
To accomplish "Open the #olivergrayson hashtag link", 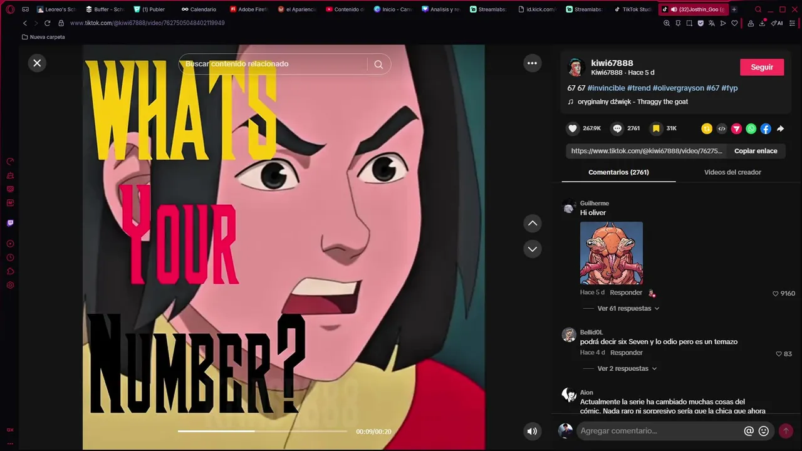I will pyautogui.click(x=679, y=88).
